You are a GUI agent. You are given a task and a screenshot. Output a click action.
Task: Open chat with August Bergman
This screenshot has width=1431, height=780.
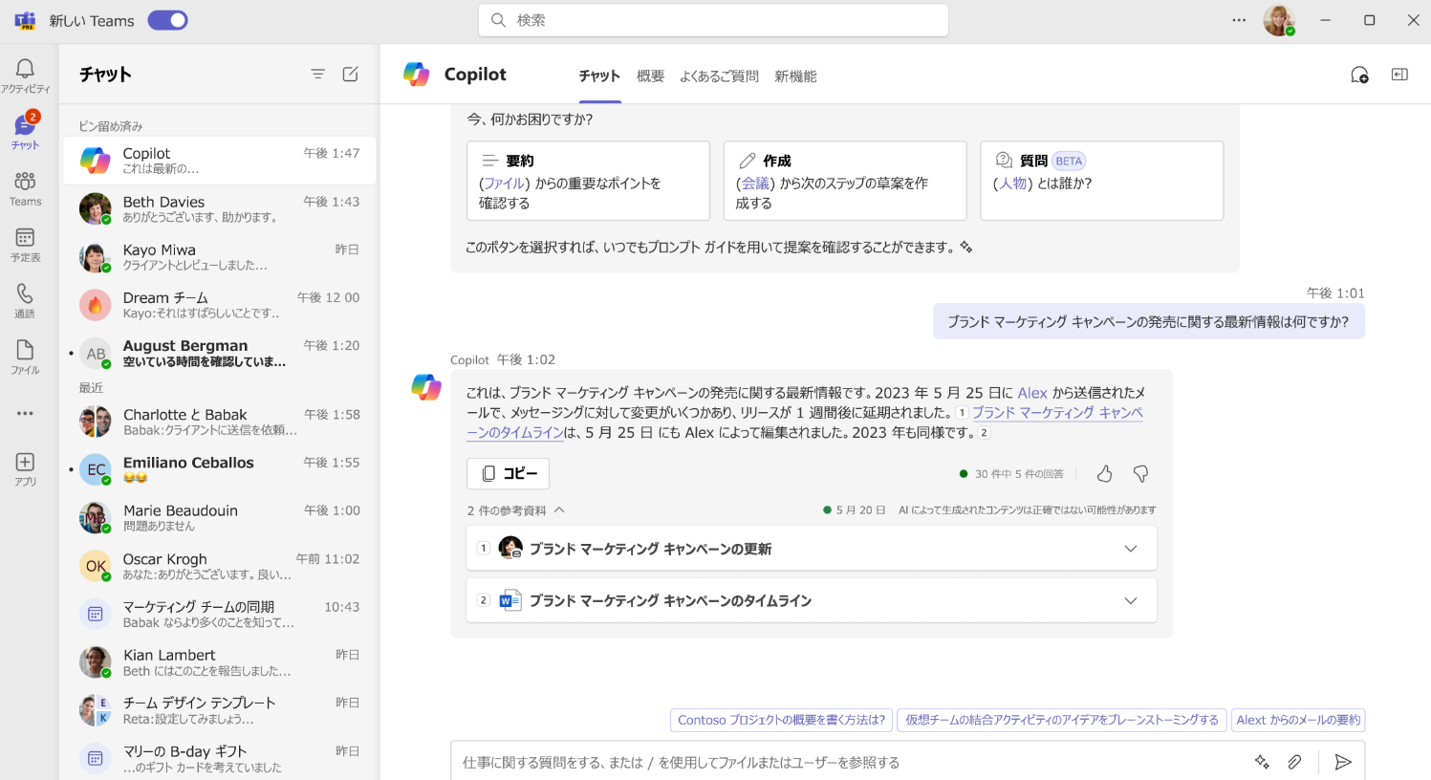220,353
